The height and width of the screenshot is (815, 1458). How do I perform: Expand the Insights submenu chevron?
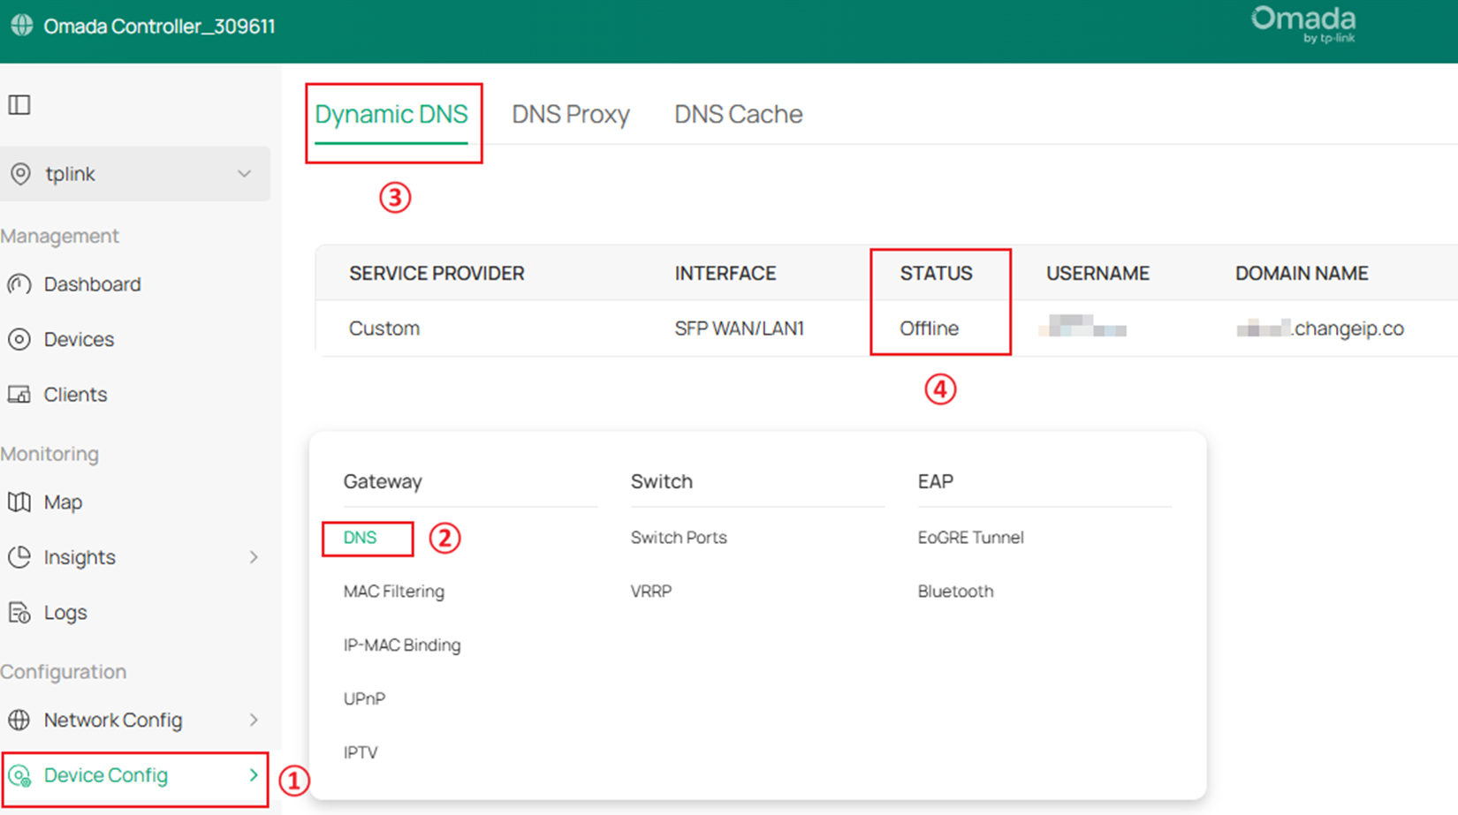pyautogui.click(x=255, y=557)
